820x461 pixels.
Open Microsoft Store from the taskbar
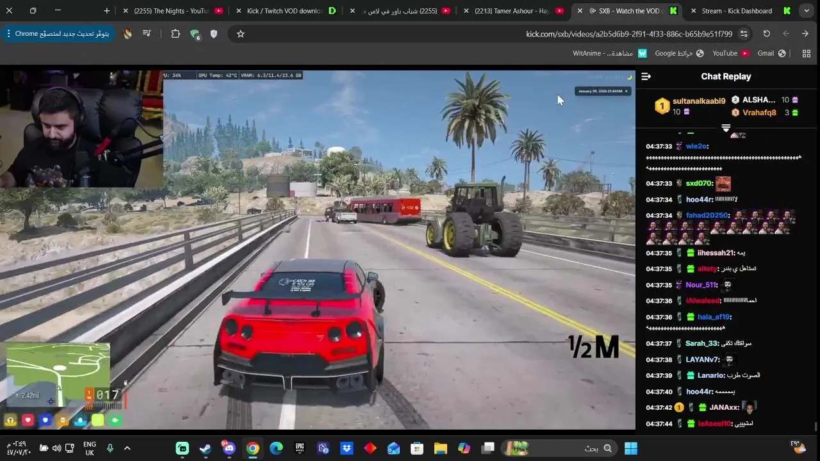[417, 448]
